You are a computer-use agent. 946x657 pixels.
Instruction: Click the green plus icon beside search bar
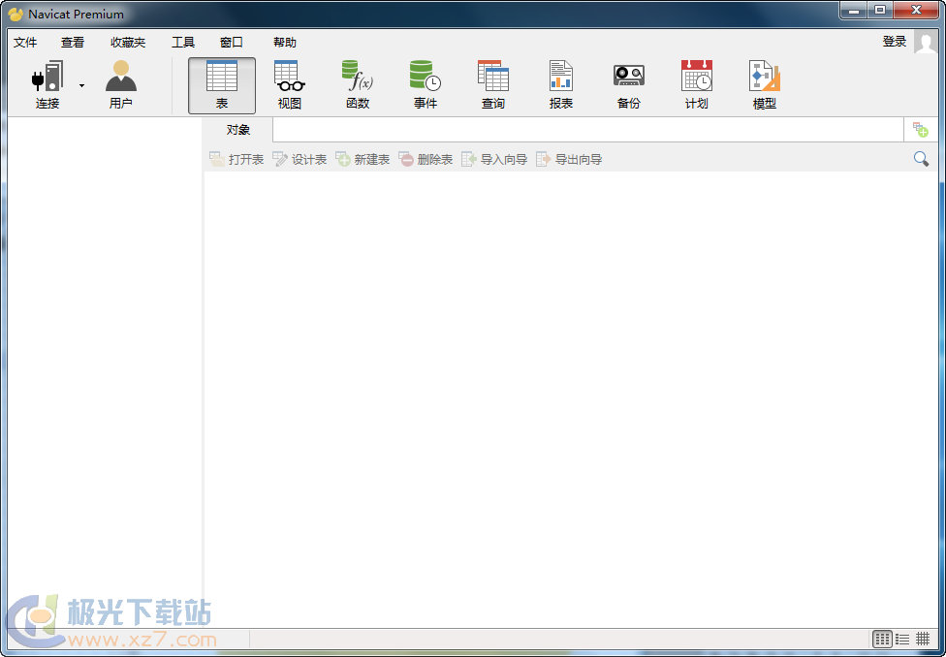[x=921, y=129]
